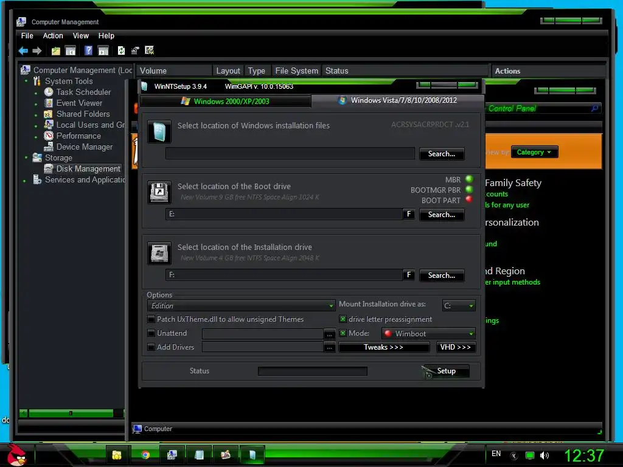Screen dimensions: 623x467
Task: Click the Installation drive icon
Action: (159, 253)
